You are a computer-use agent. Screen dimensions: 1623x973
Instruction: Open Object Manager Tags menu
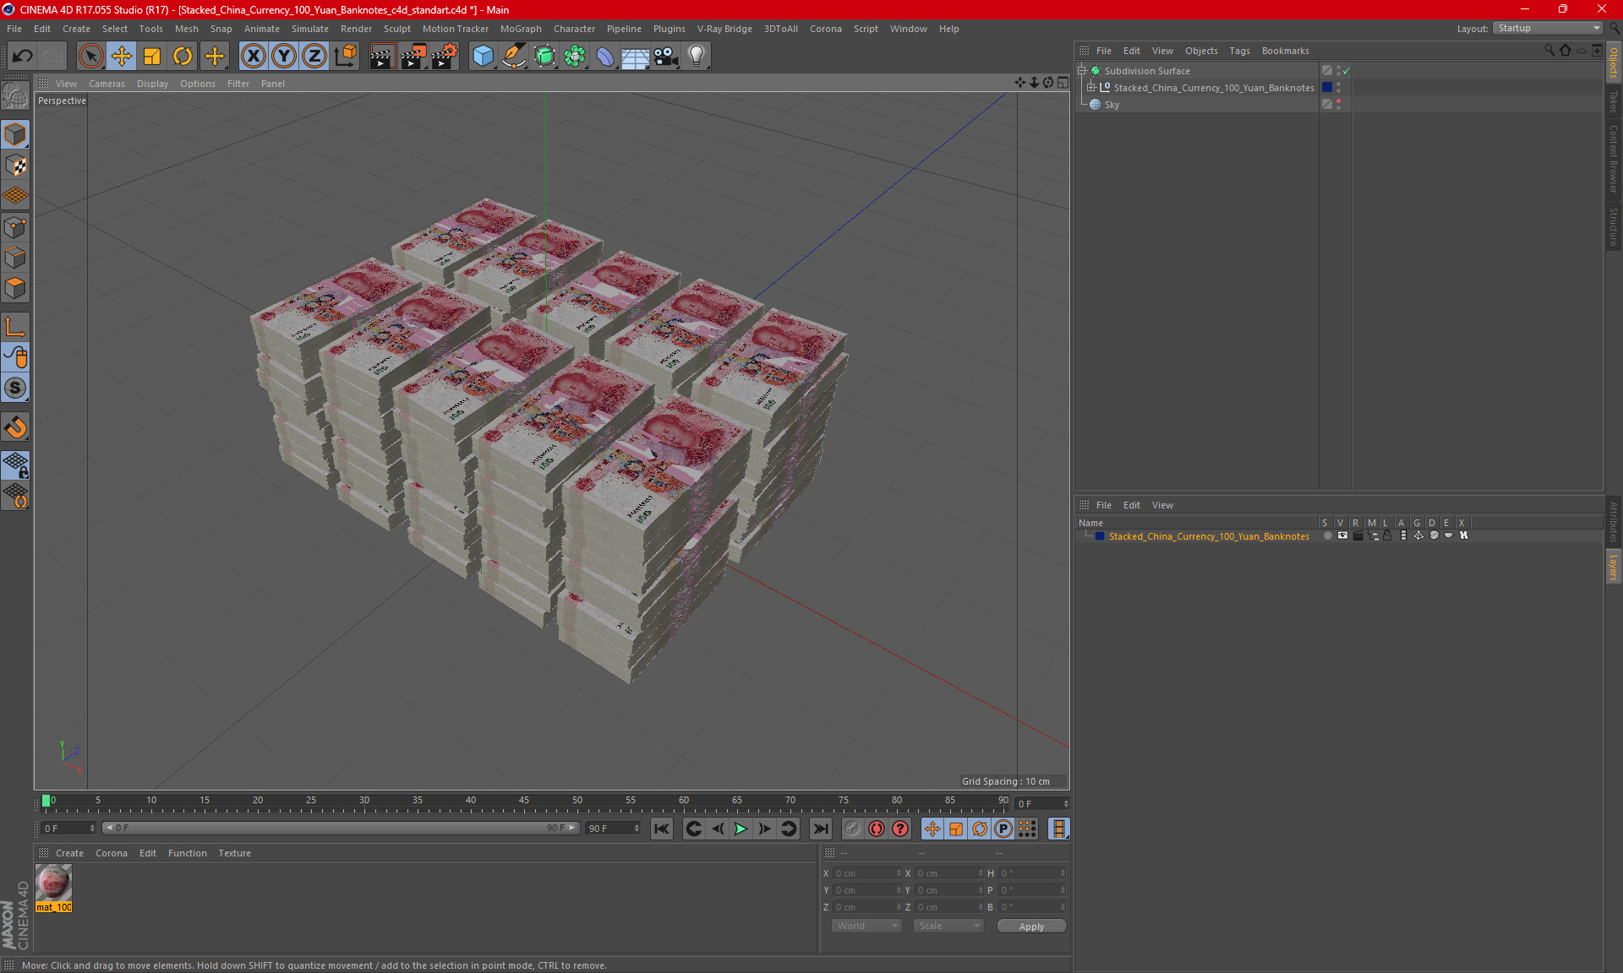(x=1239, y=51)
